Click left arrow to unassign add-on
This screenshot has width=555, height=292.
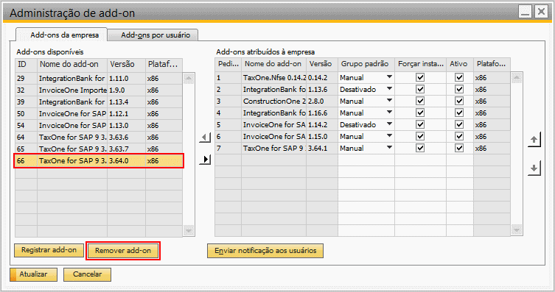[x=205, y=138]
